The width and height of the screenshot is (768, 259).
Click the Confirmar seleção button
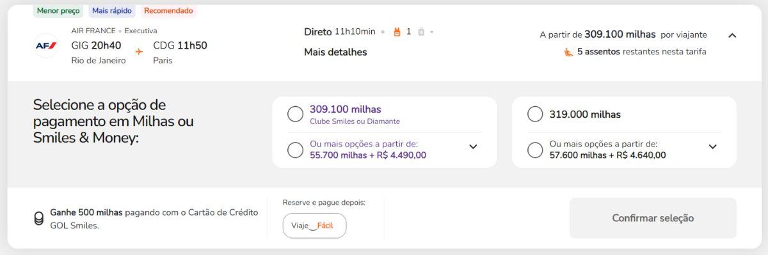[x=653, y=218]
